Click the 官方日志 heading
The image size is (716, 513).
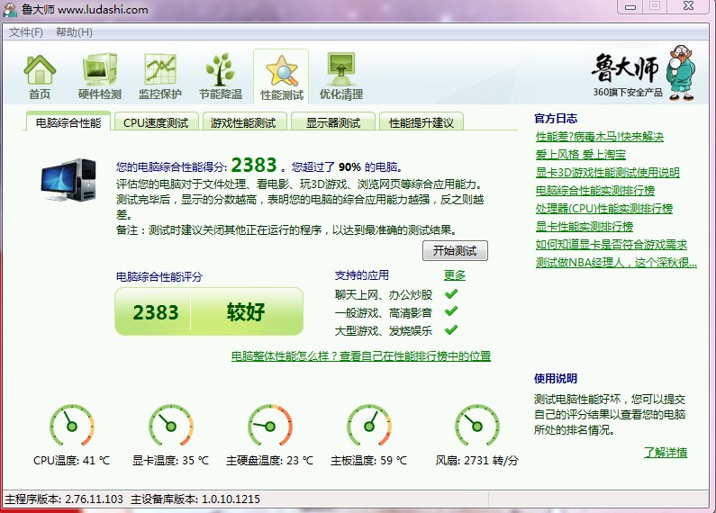tap(556, 118)
